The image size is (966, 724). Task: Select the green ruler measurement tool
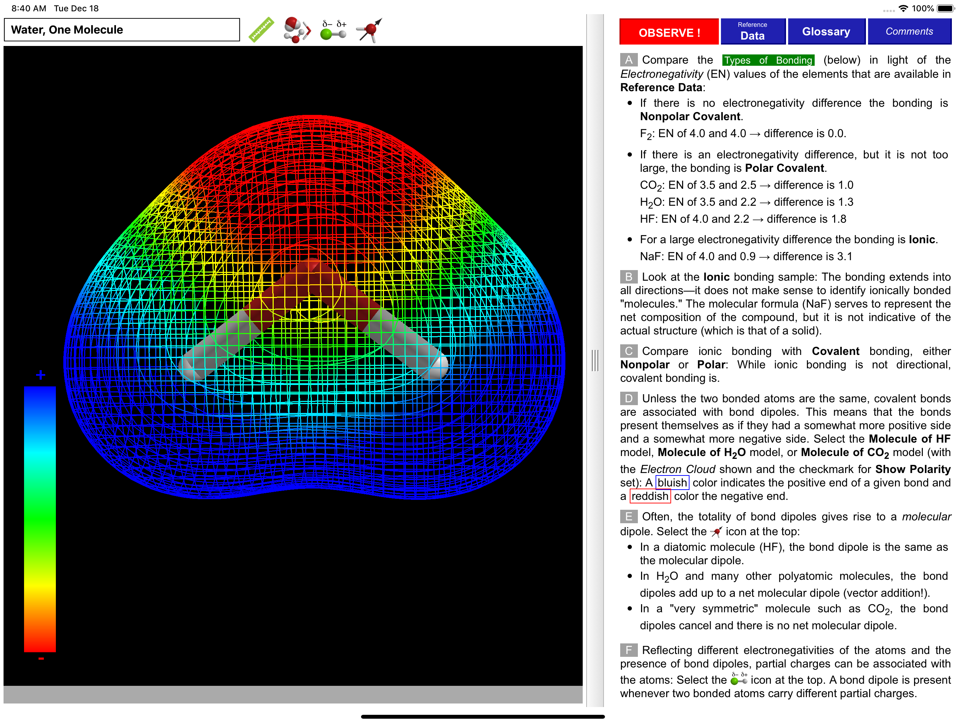point(261,30)
